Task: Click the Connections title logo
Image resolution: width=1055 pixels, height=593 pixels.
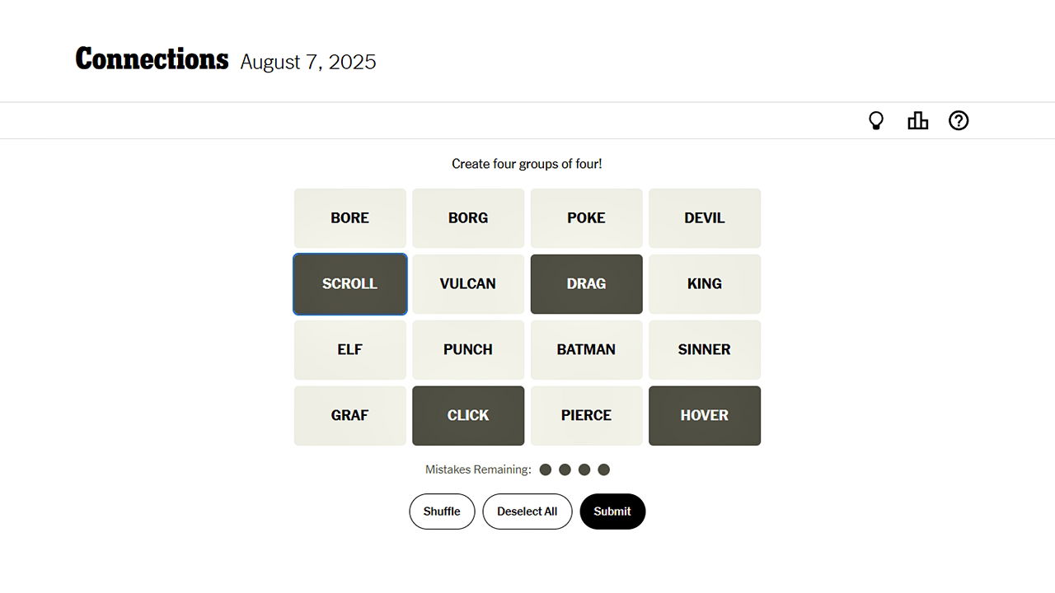Action: (152, 59)
